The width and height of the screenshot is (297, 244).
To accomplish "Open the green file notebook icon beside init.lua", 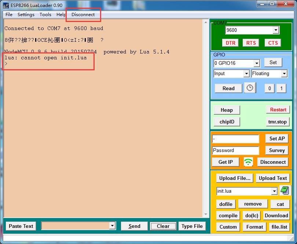I will point(285,191).
